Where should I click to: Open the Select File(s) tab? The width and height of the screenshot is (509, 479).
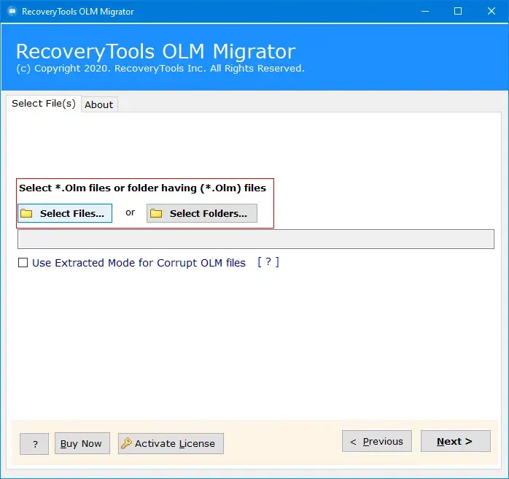tap(44, 104)
